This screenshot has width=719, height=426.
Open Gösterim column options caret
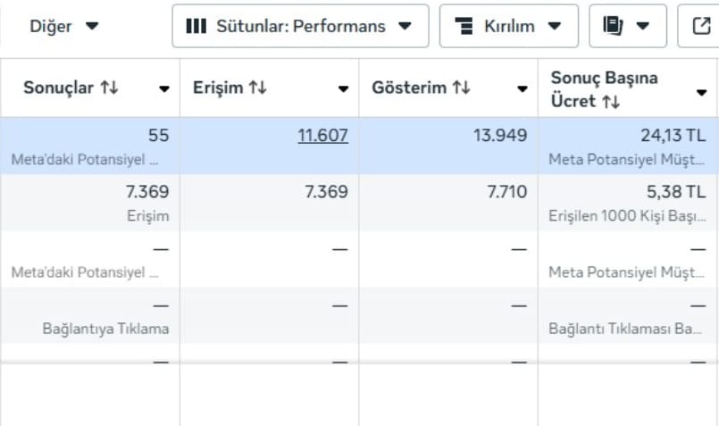(522, 88)
